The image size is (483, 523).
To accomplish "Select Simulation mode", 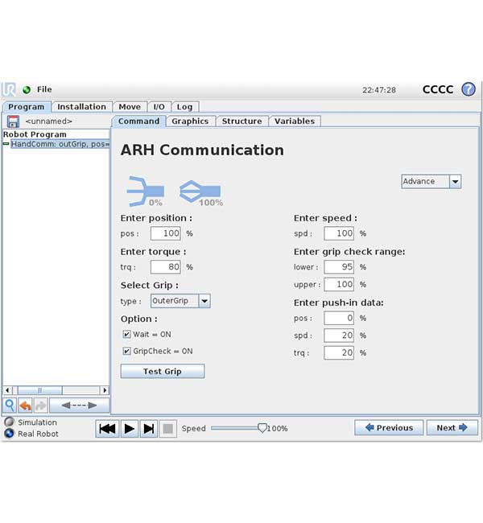I will [x=10, y=422].
